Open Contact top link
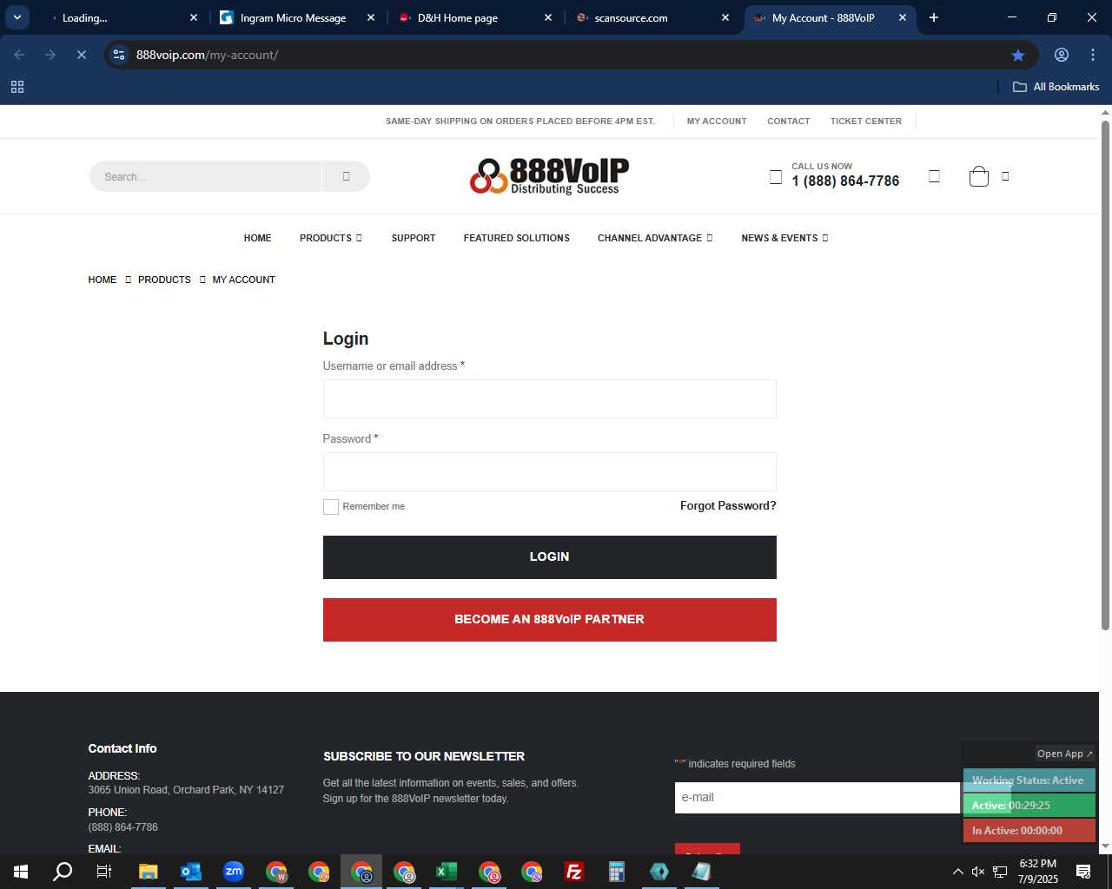This screenshot has width=1112, height=889. [789, 122]
